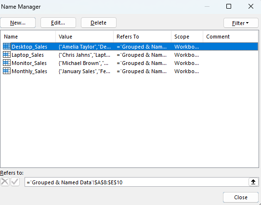Click Refers To cell of Monitor_Sales
This screenshot has height=205, width=261.
click(142, 63)
